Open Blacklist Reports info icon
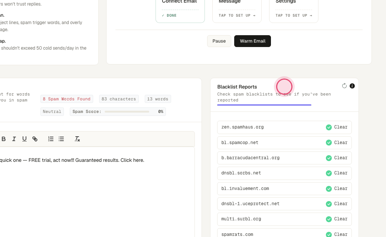This screenshot has width=386, height=237. [352, 86]
